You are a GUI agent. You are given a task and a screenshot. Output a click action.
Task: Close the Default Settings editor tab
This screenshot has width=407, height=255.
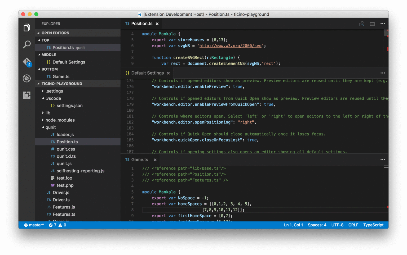[x=168, y=73]
